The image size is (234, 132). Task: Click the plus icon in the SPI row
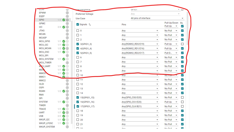click(67, 98)
